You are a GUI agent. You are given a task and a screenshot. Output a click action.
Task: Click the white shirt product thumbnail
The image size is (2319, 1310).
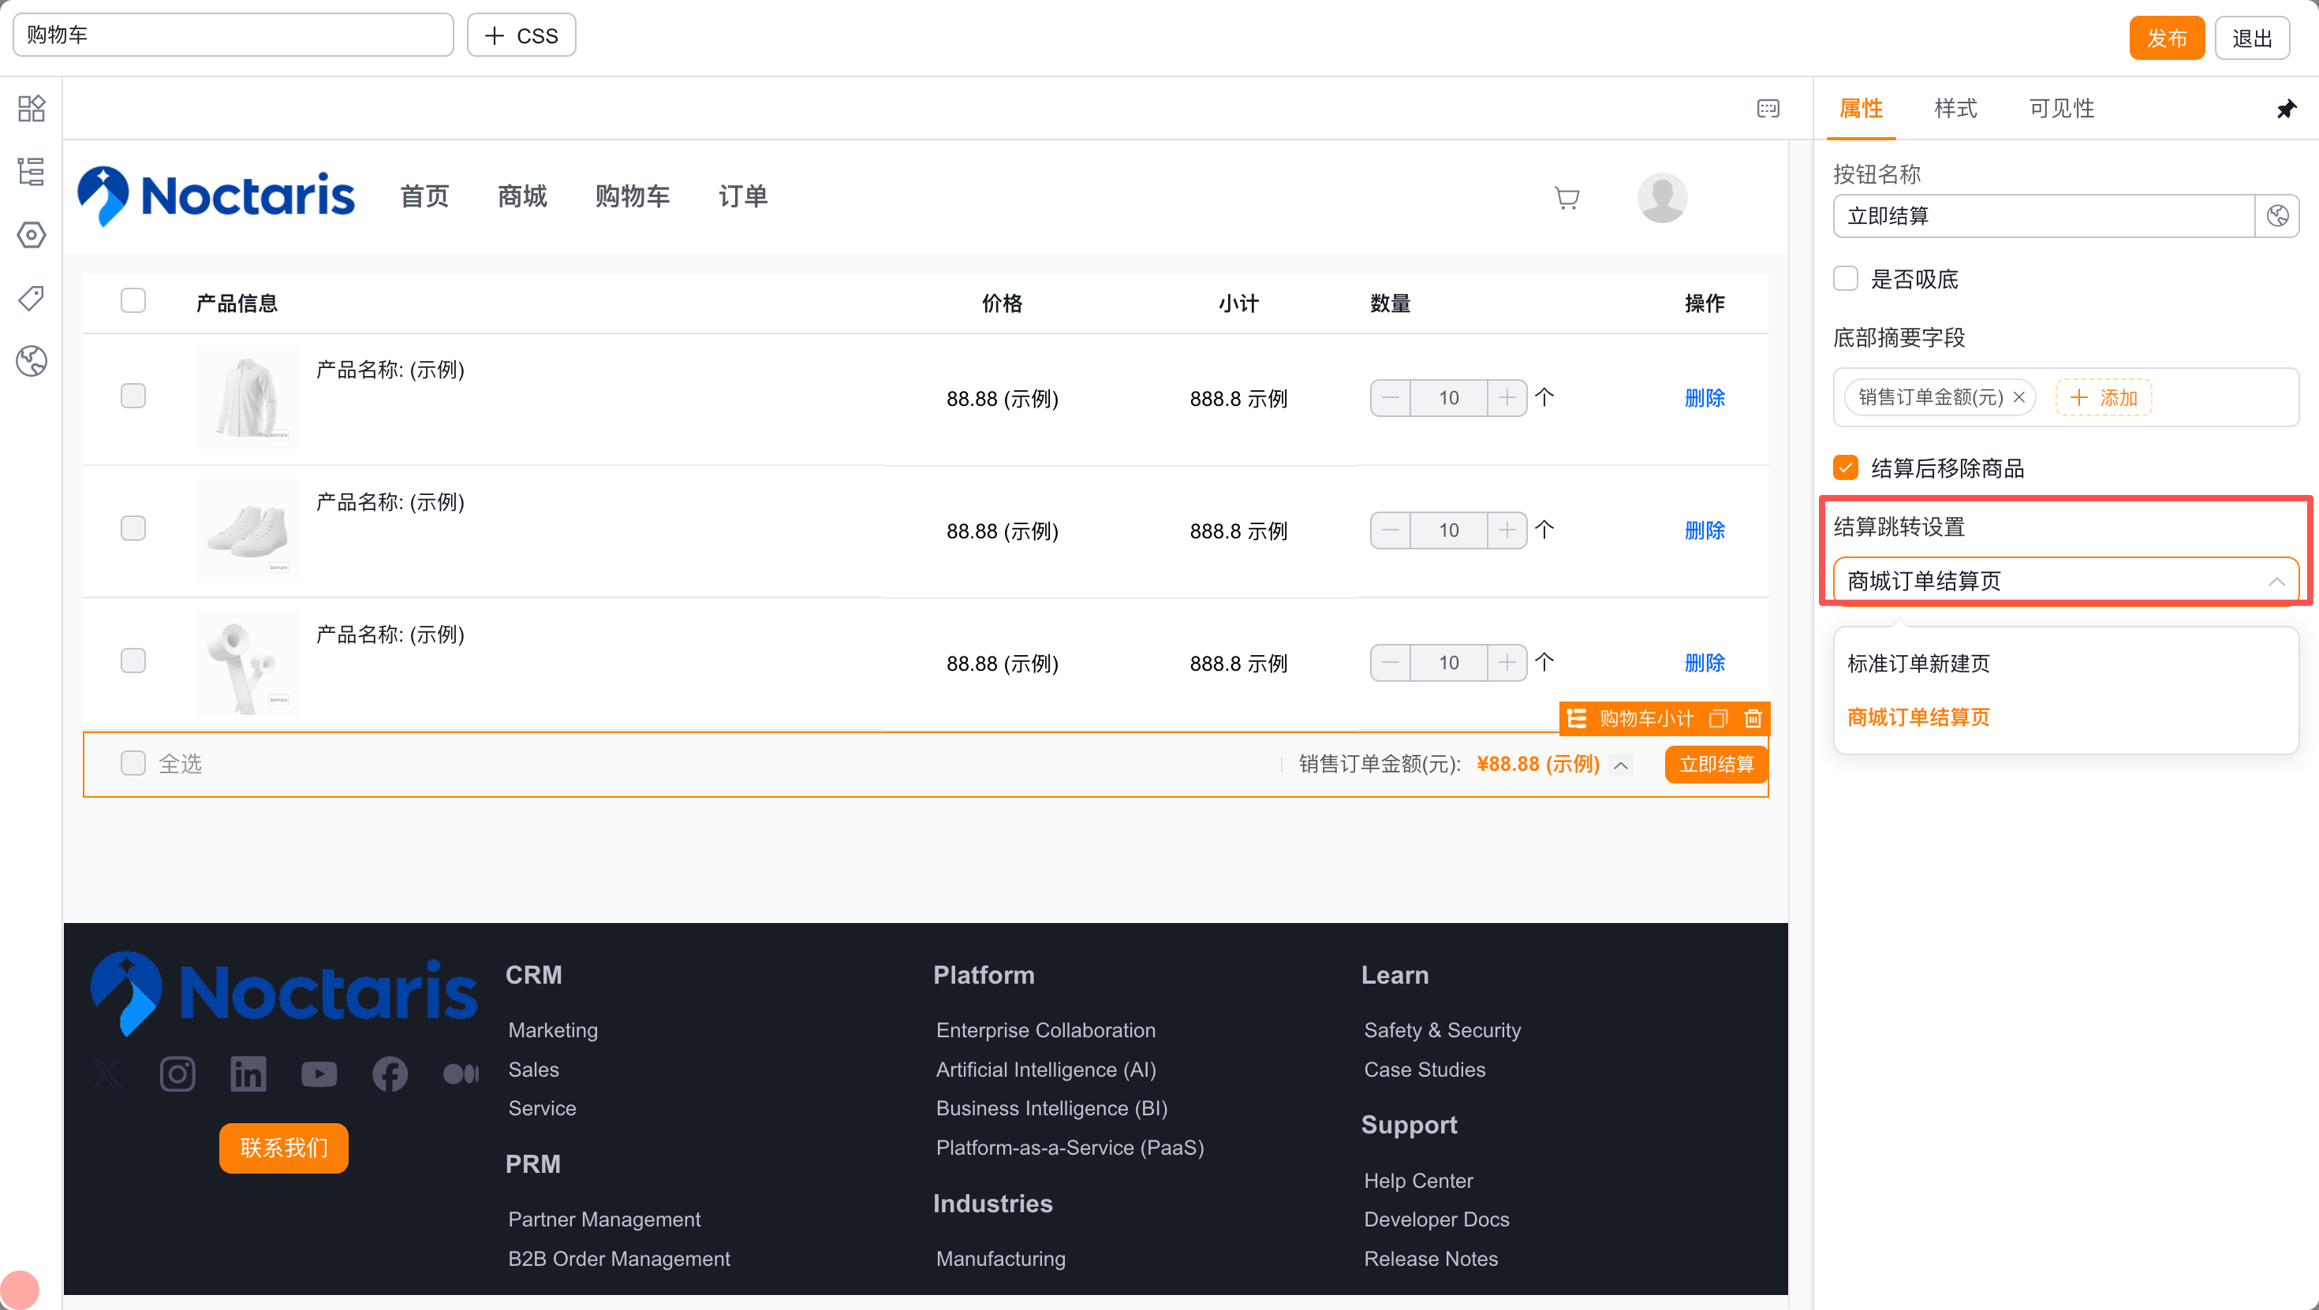coord(248,396)
